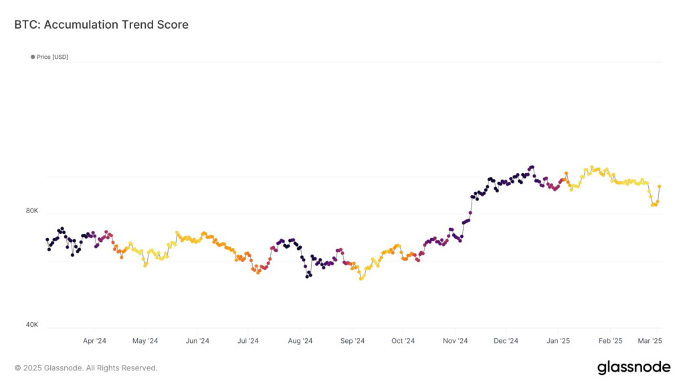This screenshot has height=385, width=685.
Task: Click the copyright Glassnode footer text
Action: pos(86,368)
